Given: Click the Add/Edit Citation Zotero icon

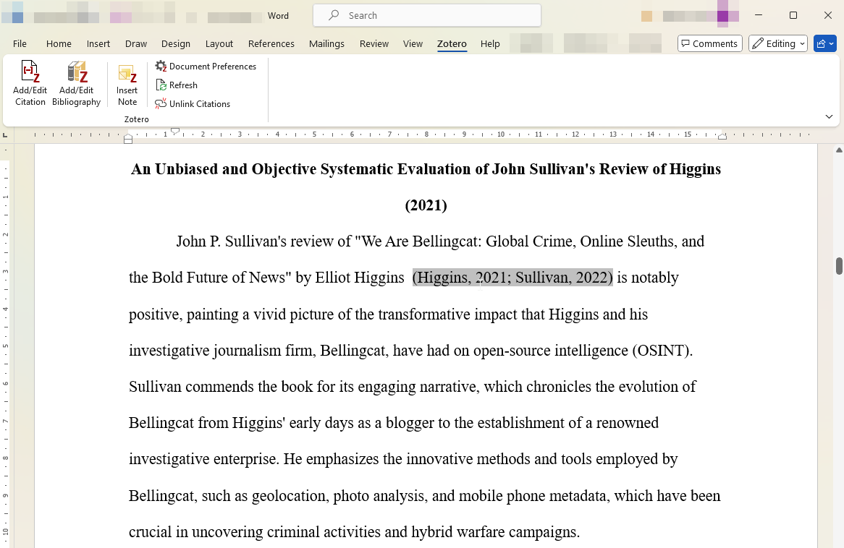Looking at the screenshot, I should coord(30,83).
